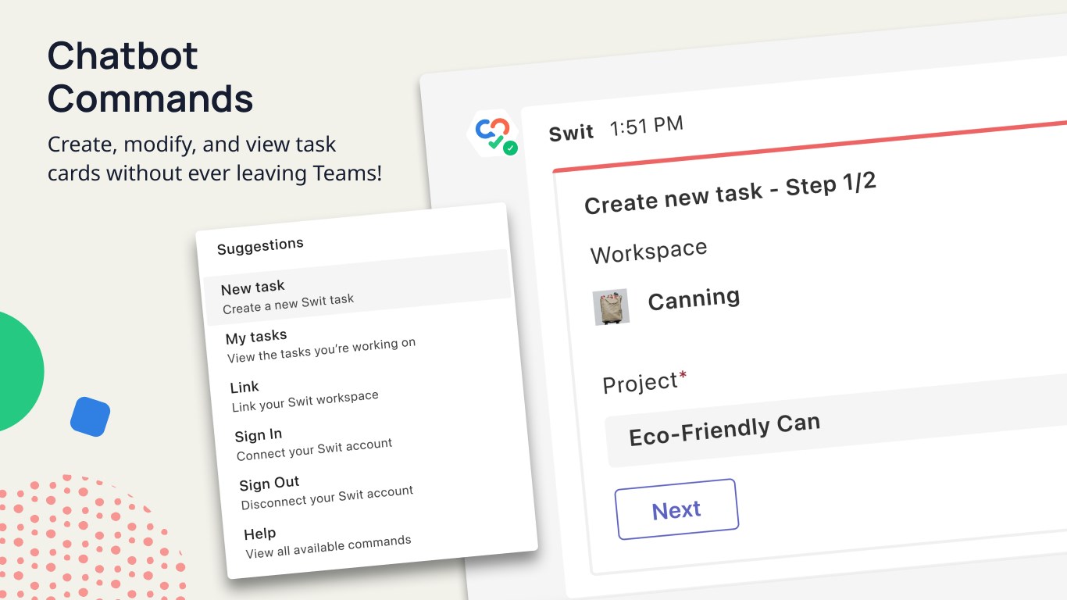Image resolution: width=1067 pixels, height=600 pixels.
Task: Click the Next button
Action: [x=676, y=509]
